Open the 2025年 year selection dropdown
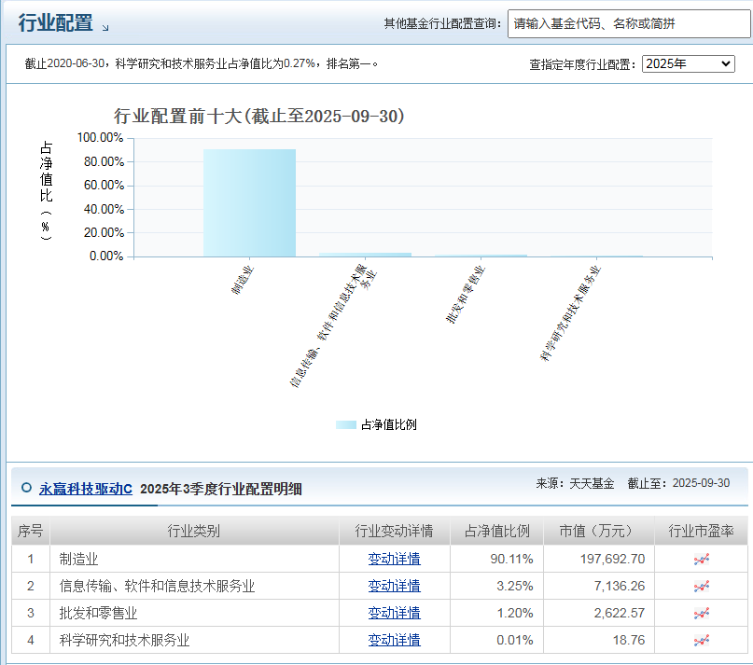753x665 pixels. coord(688,65)
